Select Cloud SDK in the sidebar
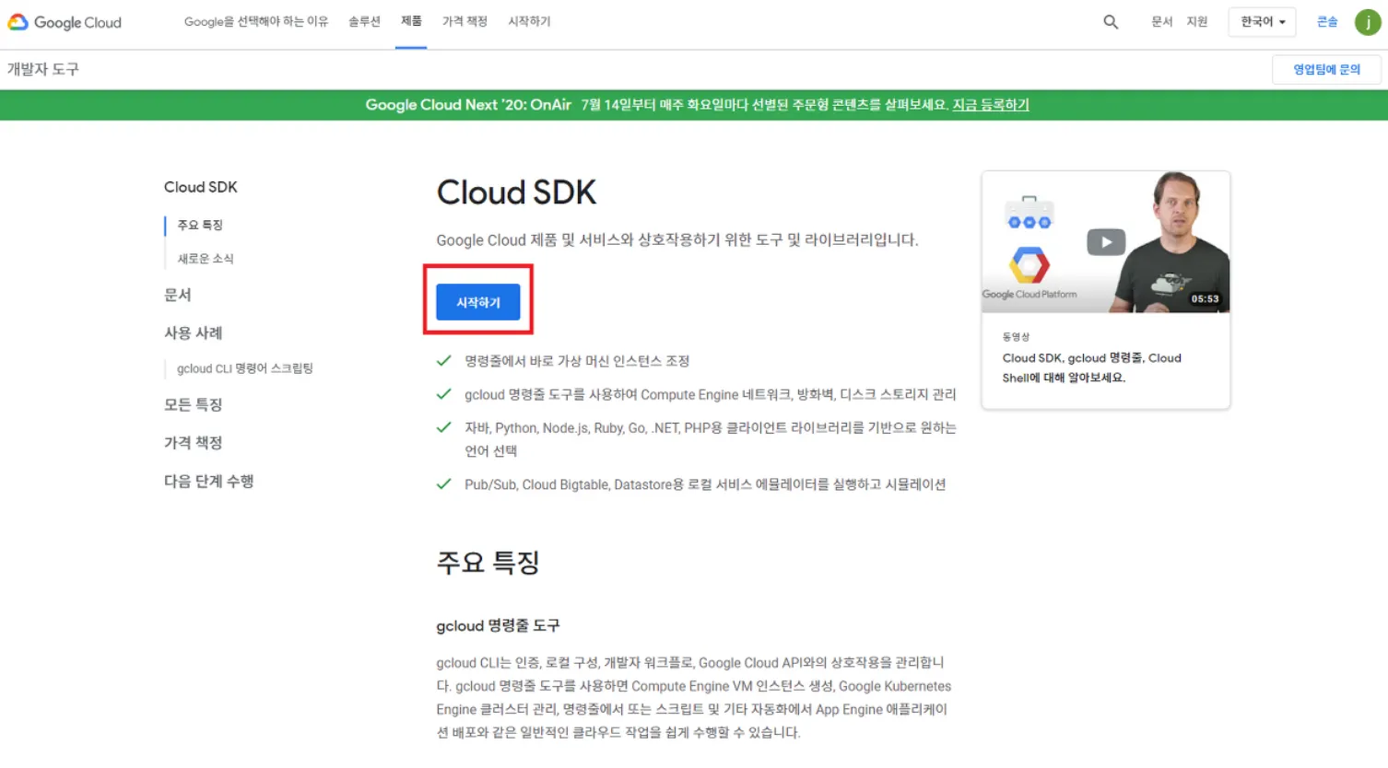 click(x=201, y=187)
